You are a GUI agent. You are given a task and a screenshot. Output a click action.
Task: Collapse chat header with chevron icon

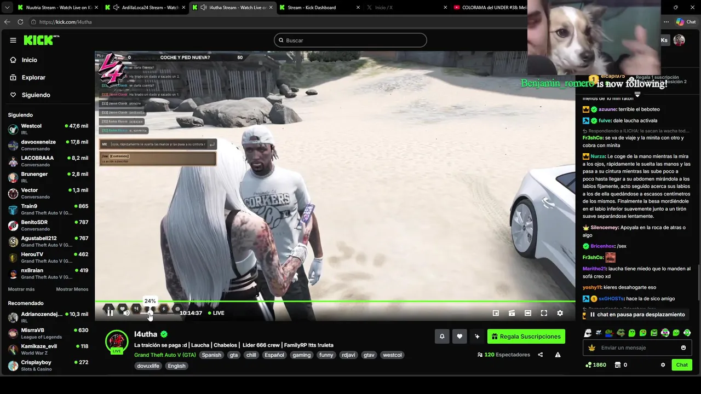click(637, 95)
